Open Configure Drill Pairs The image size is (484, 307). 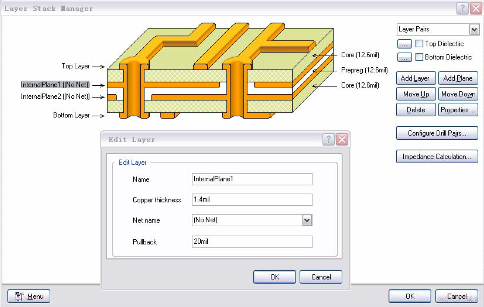tap(437, 133)
